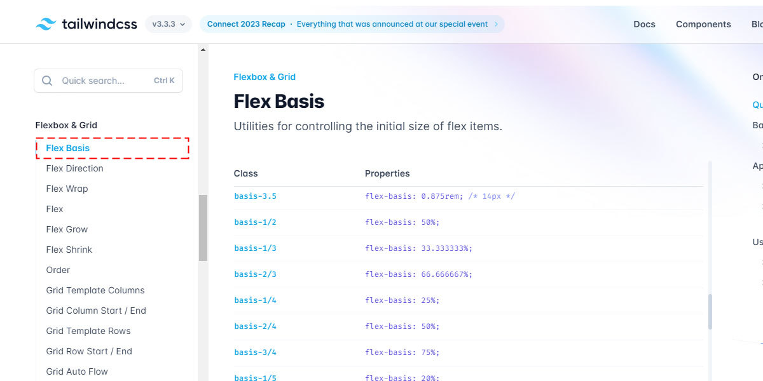Click the chevron in Connect 2023 Recap banner

coord(496,24)
